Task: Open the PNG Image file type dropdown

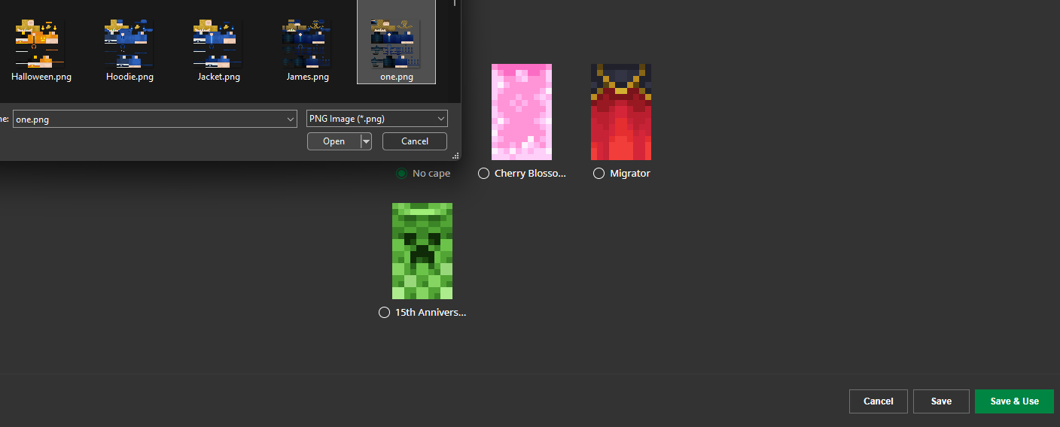Action: pyautogui.click(x=377, y=119)
